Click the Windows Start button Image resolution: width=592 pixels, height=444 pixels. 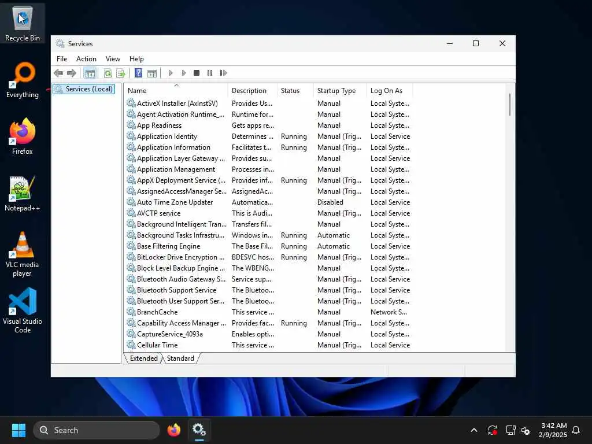18,430
